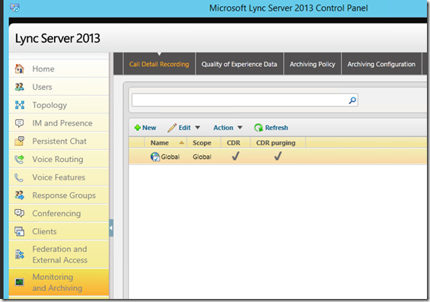Collapse the left navigation pane handle
Image resolution: width=430 pixels, height=302 pixels.
pos(111,227)
